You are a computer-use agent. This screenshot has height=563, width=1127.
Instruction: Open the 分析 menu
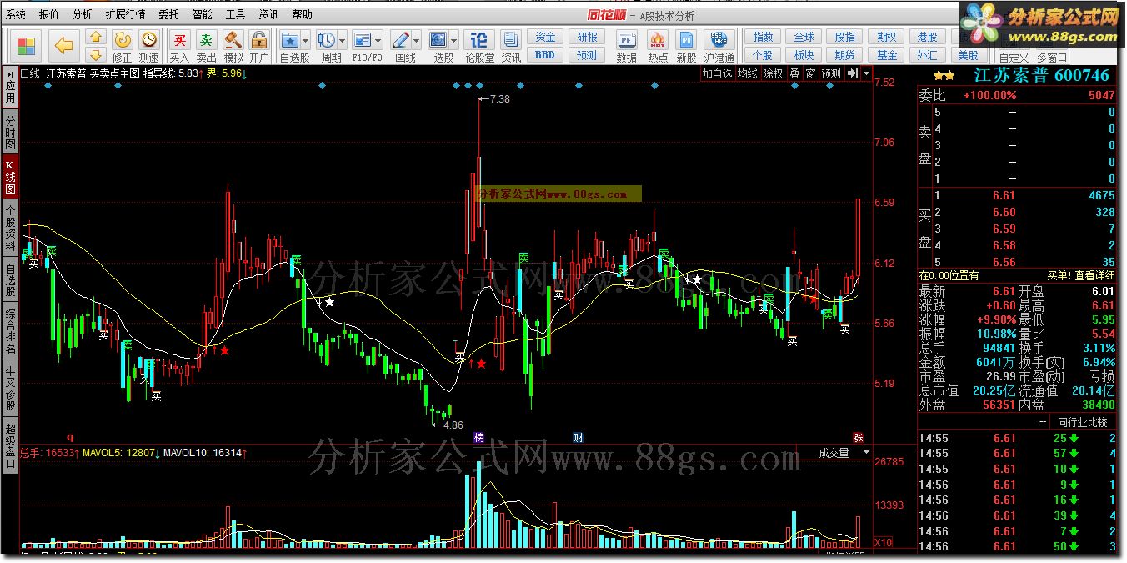[83, 14]
